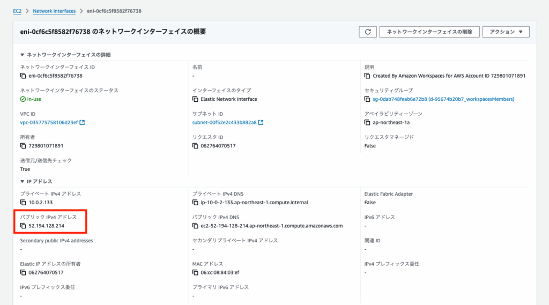Viewport: 549px width, 305px height.
Task: Copy the private IPv4 address 10.0.2.133
Action: click(23, 203)
